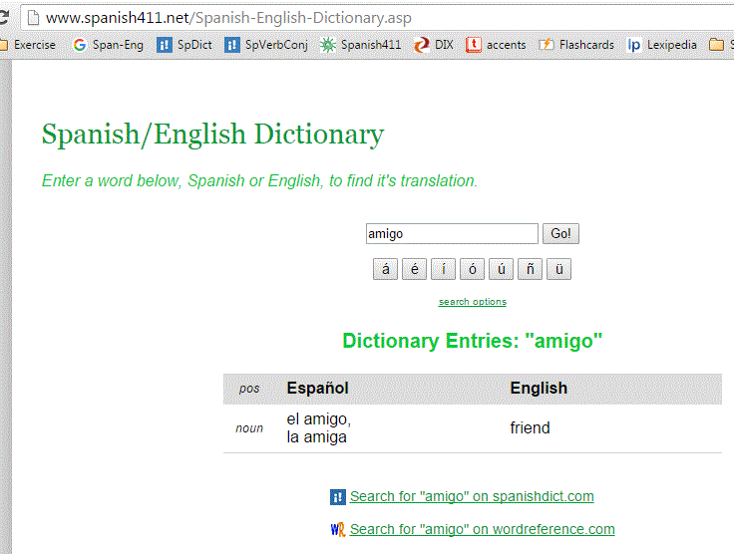Search for amigo on spanishdict.com
The width and height of the screenshot is (734, 554).
coord(472,496)
